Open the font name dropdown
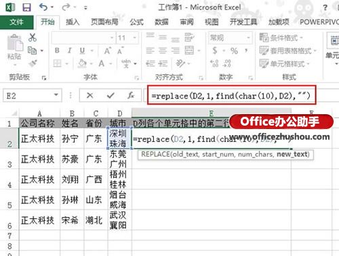This screenshot has height=256, width=339. coord(112,38)
